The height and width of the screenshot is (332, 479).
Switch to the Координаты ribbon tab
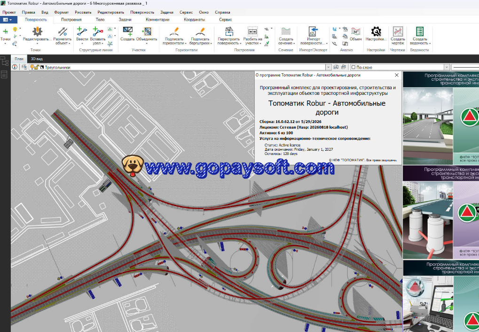[x=194, y=20]
